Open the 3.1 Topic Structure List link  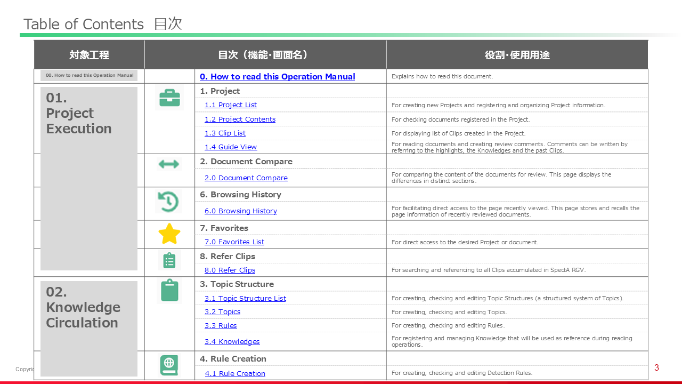245,299
